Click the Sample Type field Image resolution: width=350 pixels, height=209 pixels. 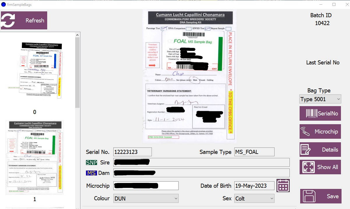click(254, 152)
